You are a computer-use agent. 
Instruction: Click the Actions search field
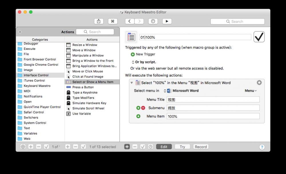tap(95, 32)
